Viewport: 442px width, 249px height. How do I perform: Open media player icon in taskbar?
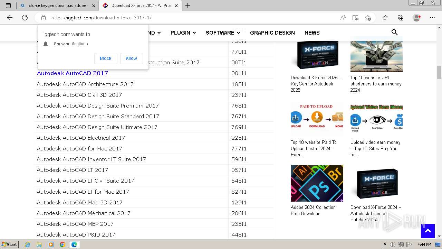(51, 245)
